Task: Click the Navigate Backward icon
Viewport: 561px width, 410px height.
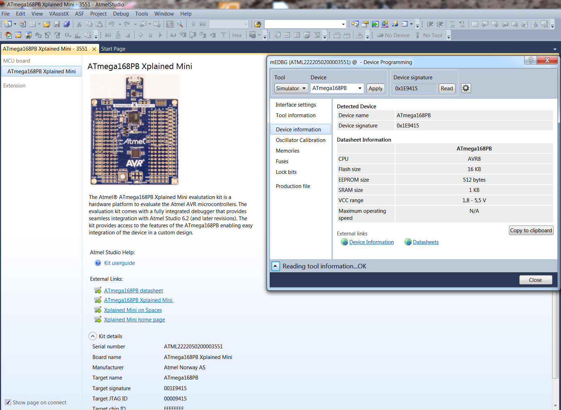Action: coord(143,24)
